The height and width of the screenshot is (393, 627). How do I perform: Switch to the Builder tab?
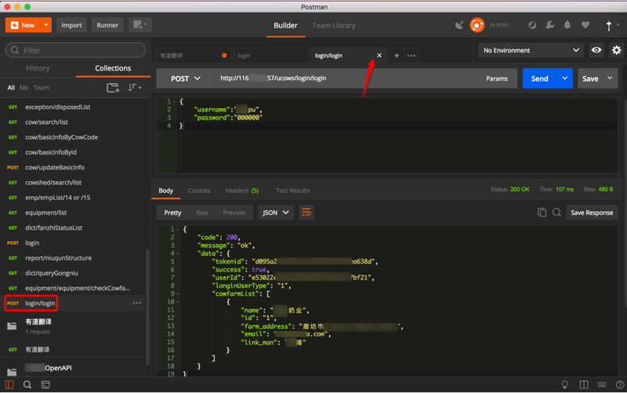(285, 25)
